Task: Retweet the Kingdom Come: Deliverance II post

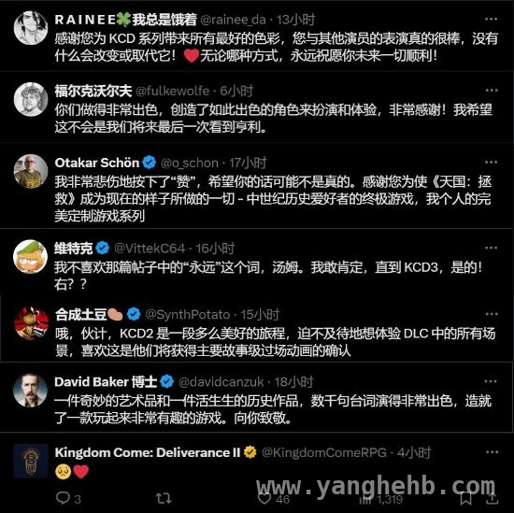Action: coord(164,498)
